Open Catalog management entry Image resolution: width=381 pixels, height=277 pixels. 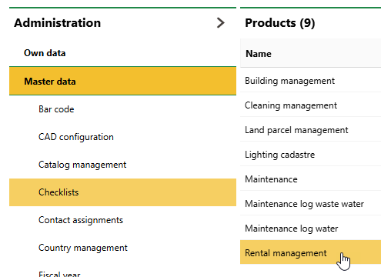pyautogui.click(x=122, y=165)
